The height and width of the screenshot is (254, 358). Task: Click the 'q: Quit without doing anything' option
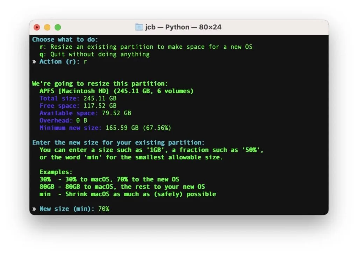(x=94, y=54)
